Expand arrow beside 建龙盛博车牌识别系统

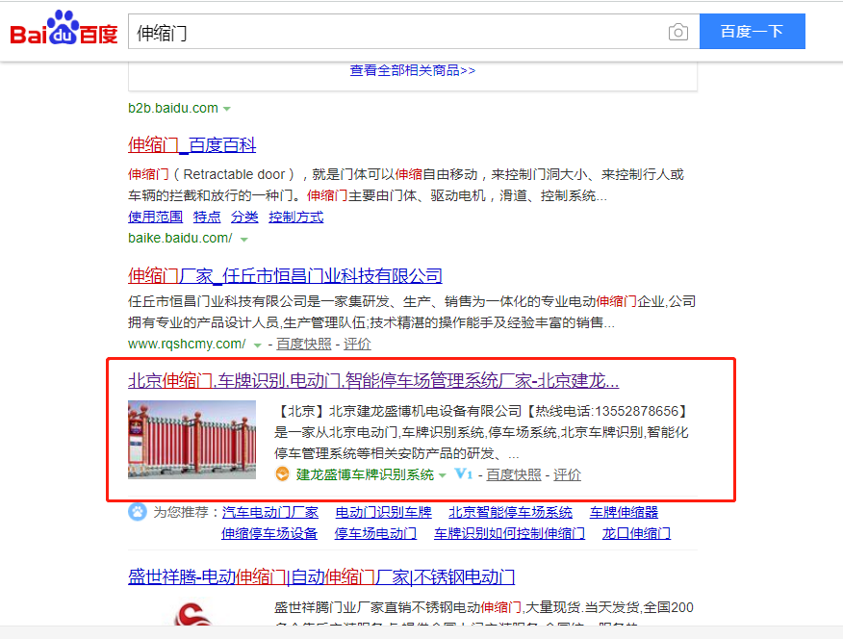(443, 475)
